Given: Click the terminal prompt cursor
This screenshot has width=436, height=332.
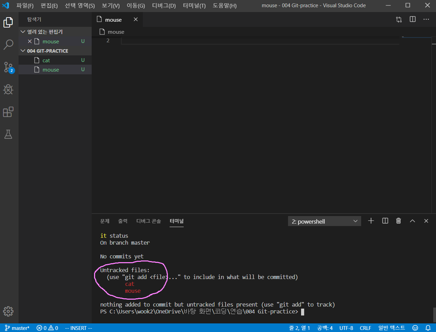Looking at the screenshot, I should click(x=302, y=312).
